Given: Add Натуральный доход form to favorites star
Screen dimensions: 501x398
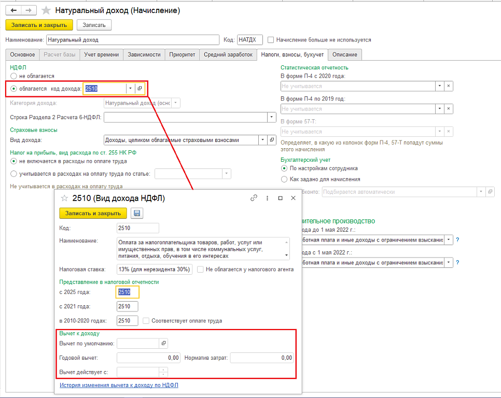Looking at the screenshot, I should (x=47, y=10).
